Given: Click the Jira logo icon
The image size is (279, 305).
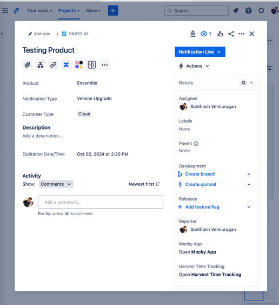Looking at the screenshot, I should pos(16,10).
